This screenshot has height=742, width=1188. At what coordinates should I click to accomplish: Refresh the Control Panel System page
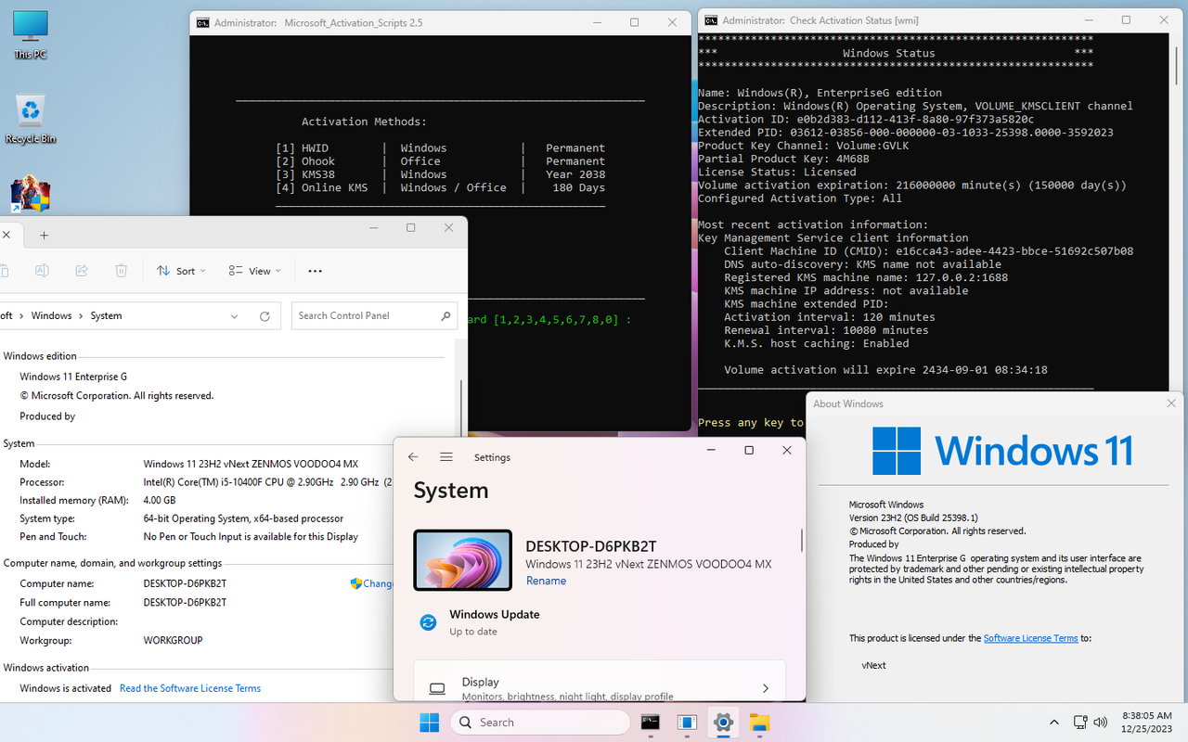click(x=265, y=316)
